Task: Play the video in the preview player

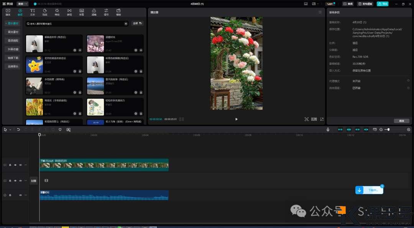Action: tap(236, 119)
